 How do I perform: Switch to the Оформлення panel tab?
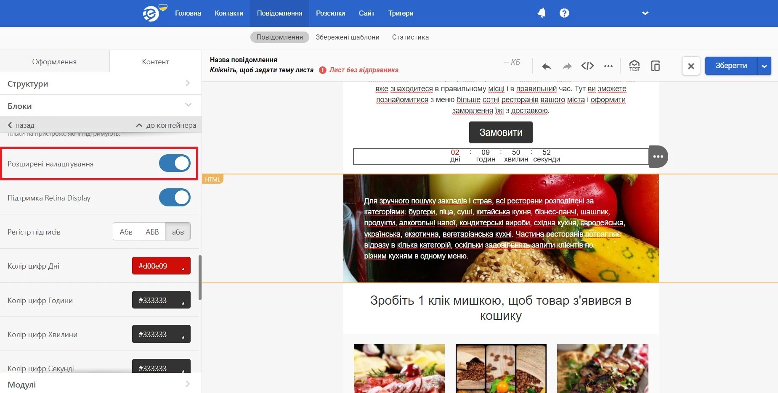click(55, 61)
